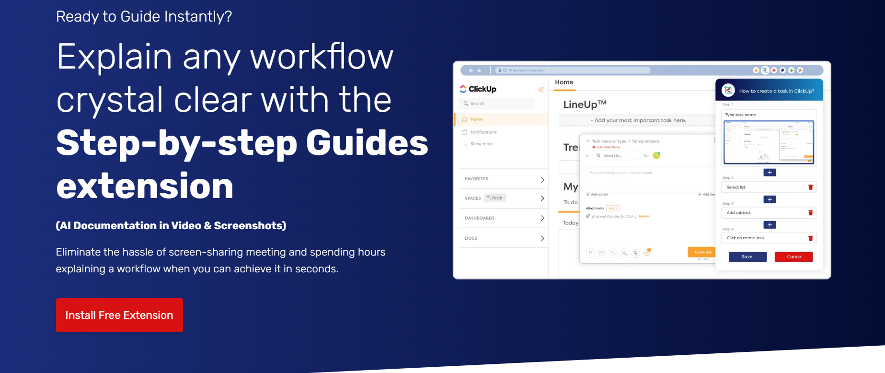Delete the Add subtask step
This screenshot has width=885, height=373.
[x=811, y=213]
